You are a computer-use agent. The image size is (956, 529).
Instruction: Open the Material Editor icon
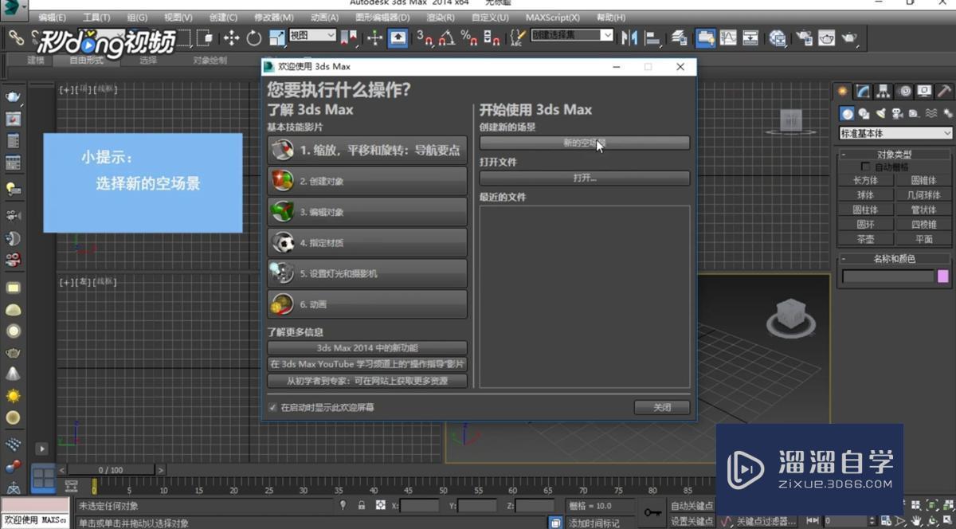click(x=778, y=37)
